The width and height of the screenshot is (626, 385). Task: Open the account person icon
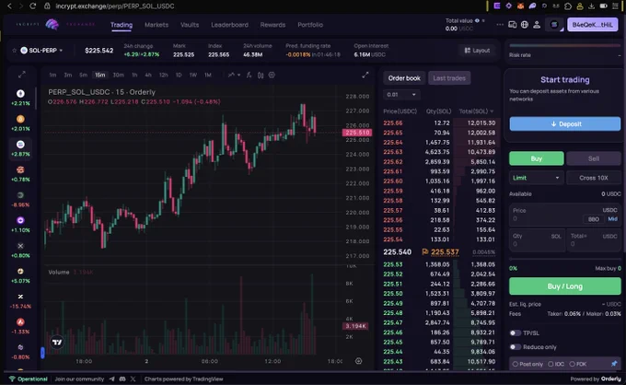point(537,24)
